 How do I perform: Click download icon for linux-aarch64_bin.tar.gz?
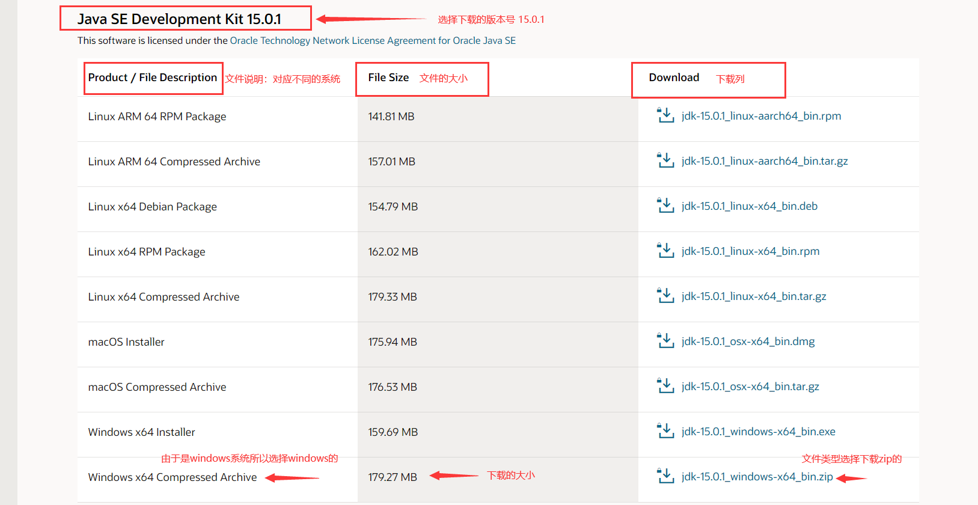point(665,160)
